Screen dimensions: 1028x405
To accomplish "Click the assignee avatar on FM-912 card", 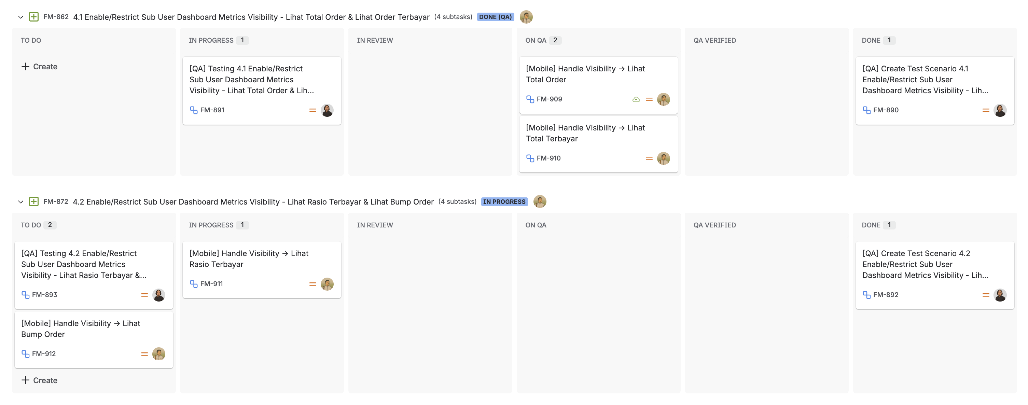I will pyautogui.click(x=158, y=354).
